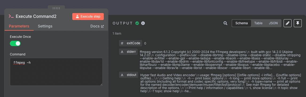
Task: Switch to the Parameters tab
Action: point(19,26)
